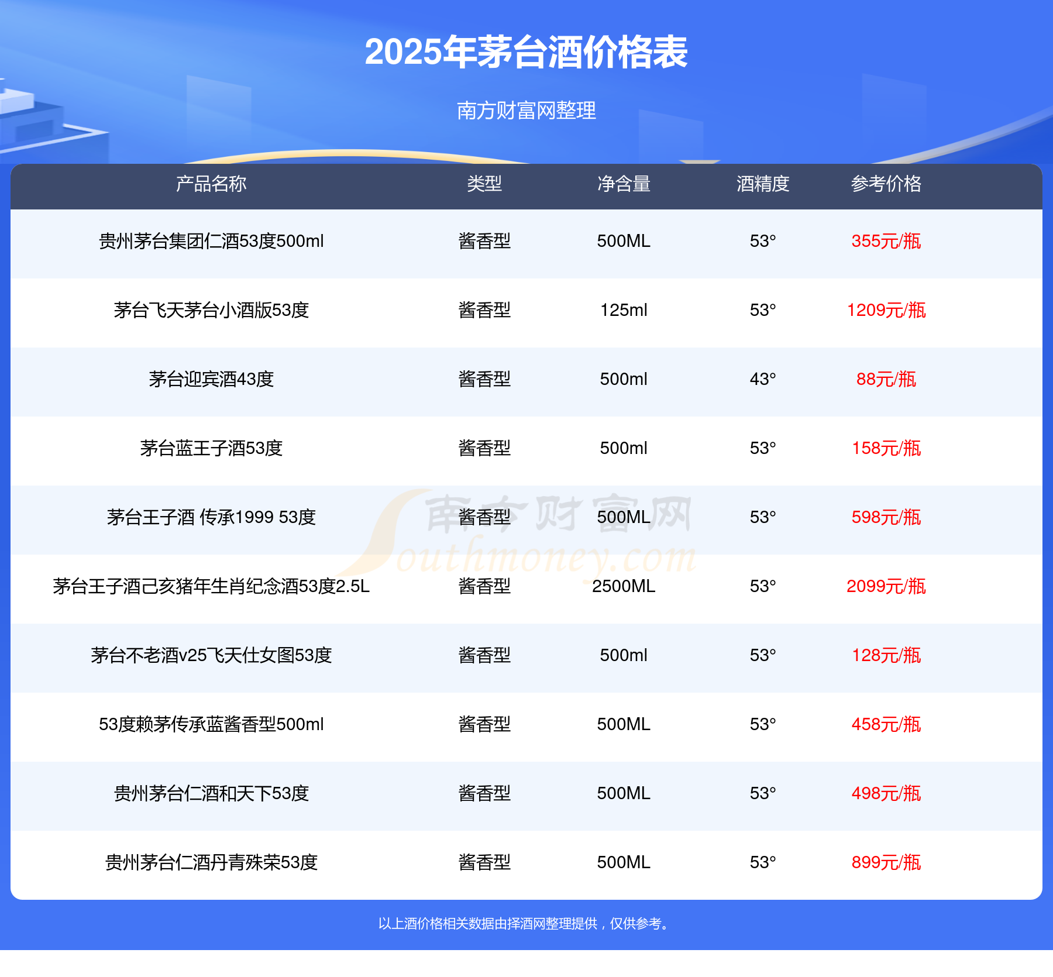The height and width of the screenshot is (977, 1053).
Task: Click the 125ml net content cell
Action: [624, 310]
